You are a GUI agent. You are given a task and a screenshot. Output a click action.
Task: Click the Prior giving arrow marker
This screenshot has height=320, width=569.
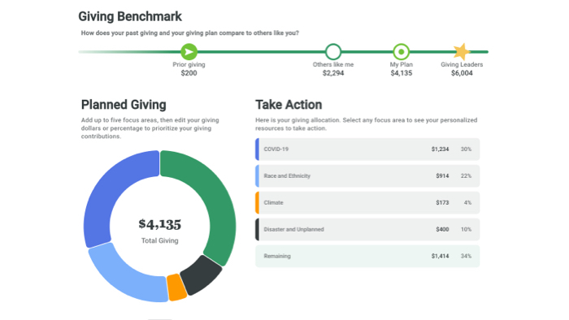coord(189,52)
